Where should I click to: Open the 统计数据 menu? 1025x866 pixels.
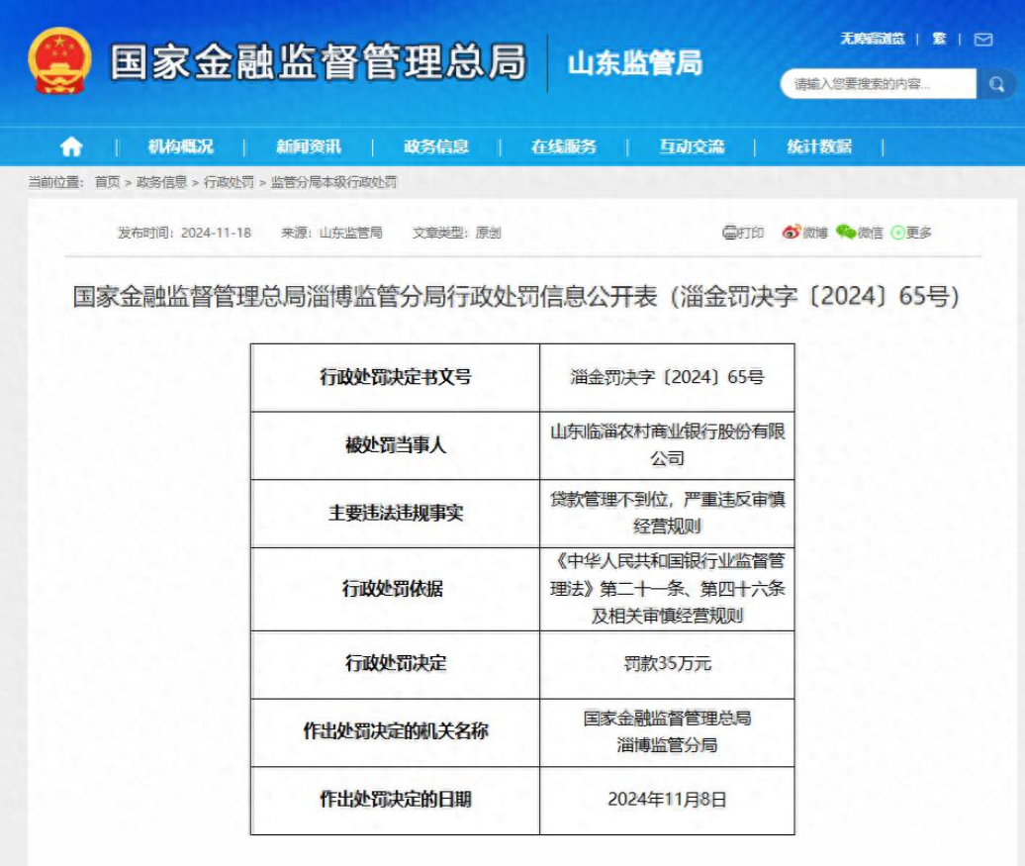coord(819,146)
